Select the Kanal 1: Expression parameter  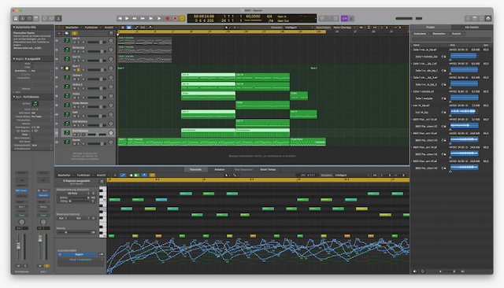(x=80, y=260)
